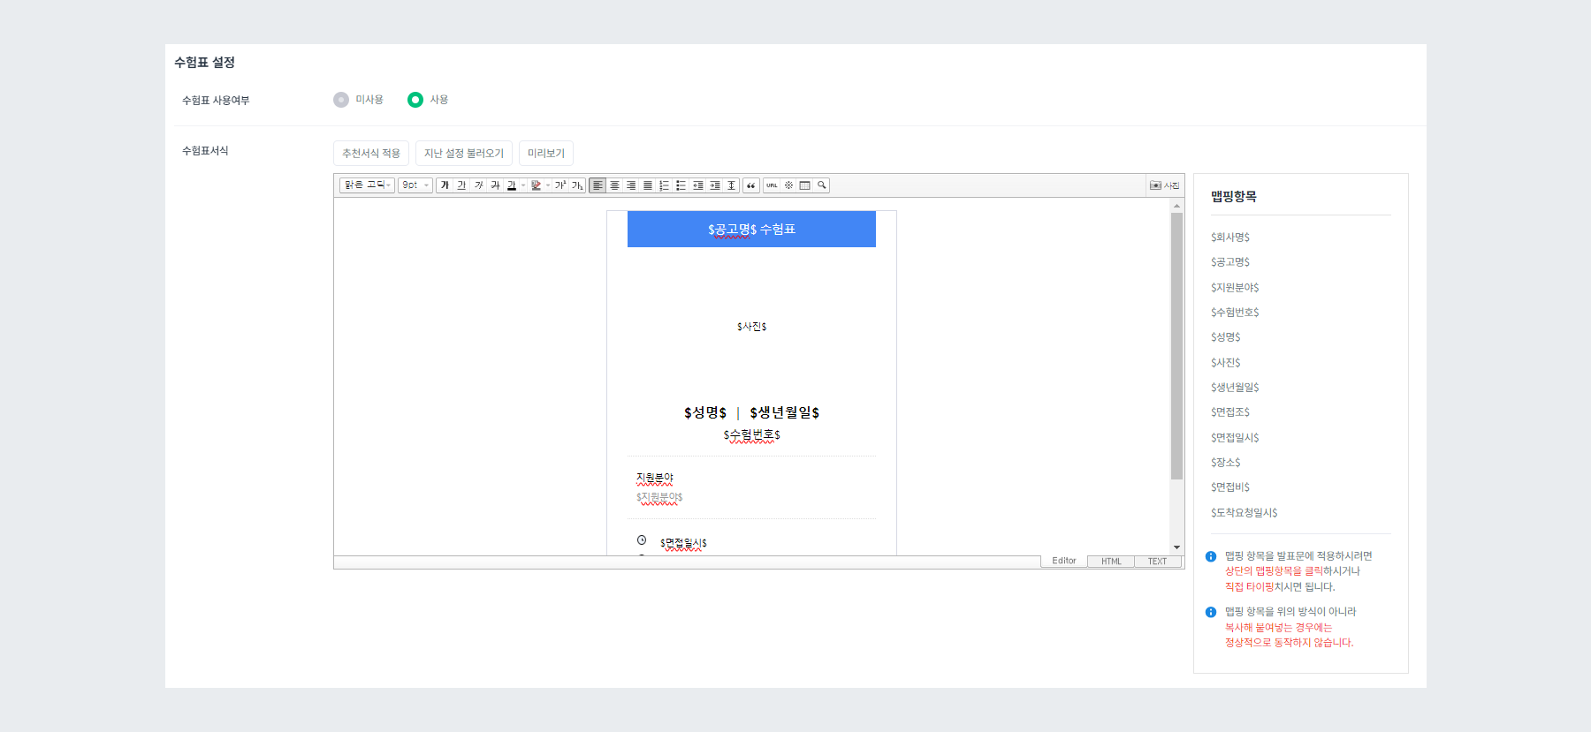Click blue $공고명$ 수험표 header in editor
This screenshot has height=732, width=1591.
(751, 229)
